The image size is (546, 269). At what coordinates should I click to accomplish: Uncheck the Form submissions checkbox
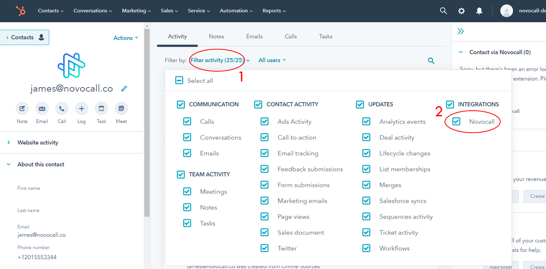[x=265, y=185]
